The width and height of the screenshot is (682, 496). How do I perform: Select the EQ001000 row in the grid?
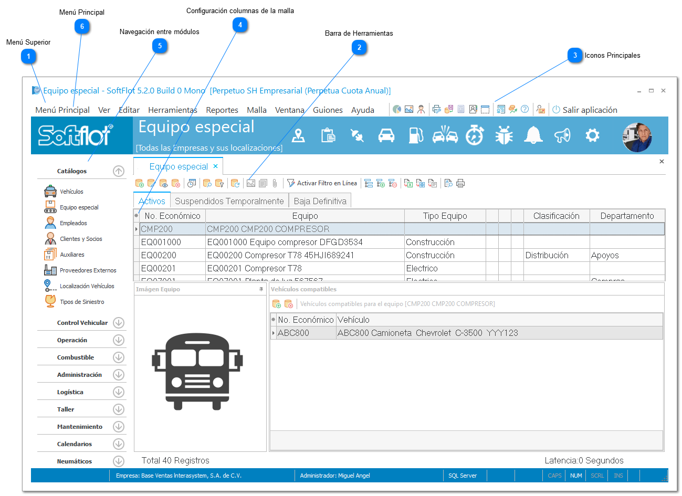pos(399,242)
